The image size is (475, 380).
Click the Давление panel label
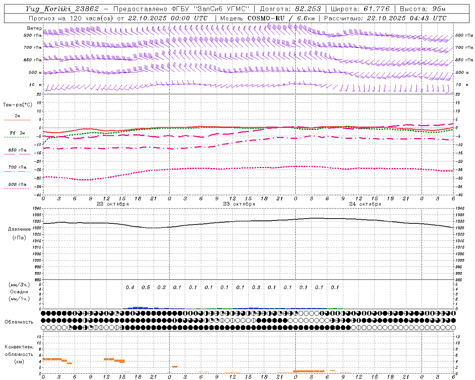[19, 229]
